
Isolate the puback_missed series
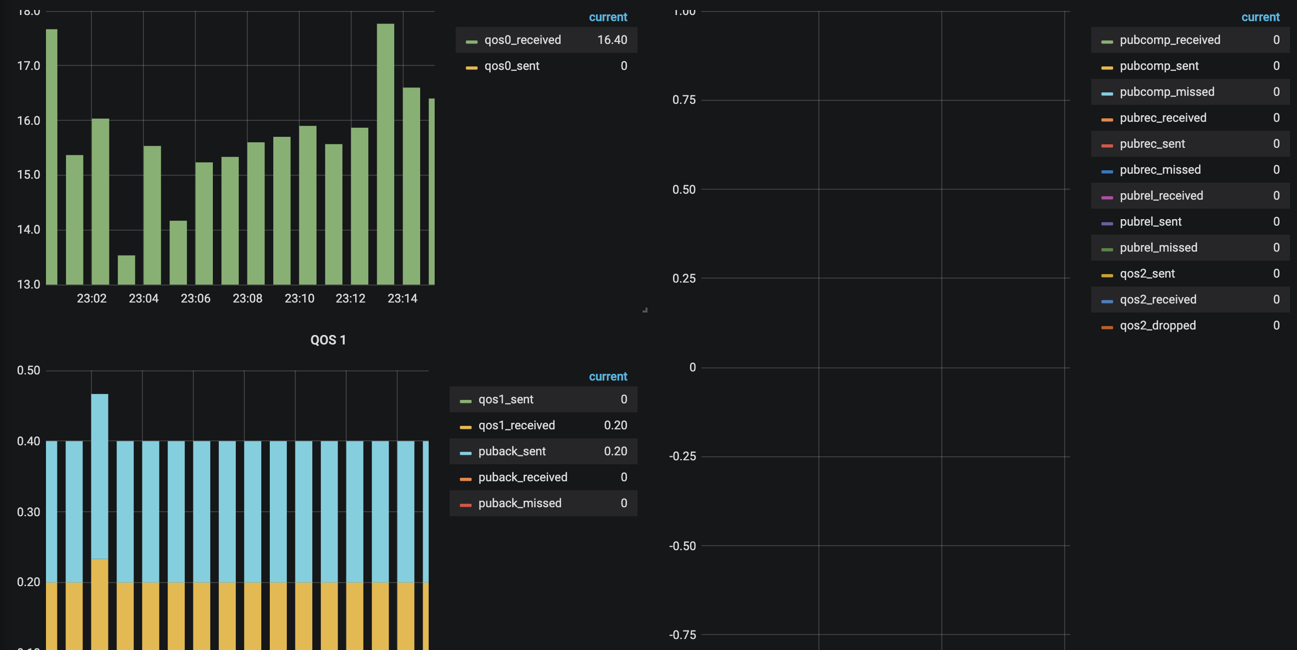click(519, 503)
